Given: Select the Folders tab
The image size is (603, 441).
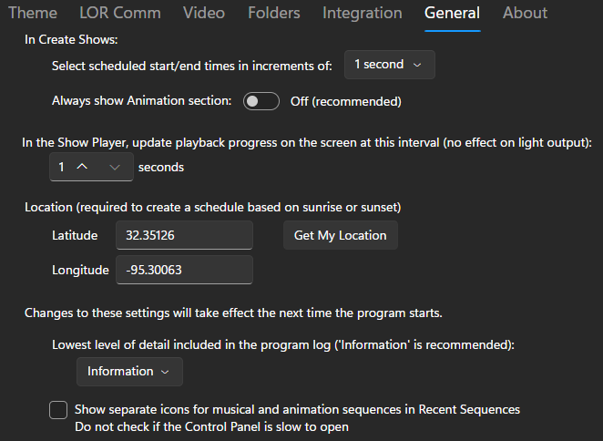Looking at the screenshot, I should coord(274,13).
